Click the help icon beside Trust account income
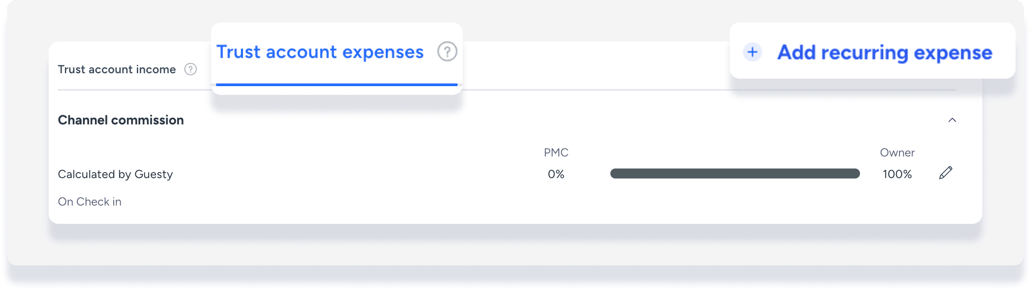This screenshot has width=1031, height=290. click(191, 69)
